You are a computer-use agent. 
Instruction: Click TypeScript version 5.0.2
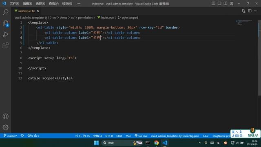point(206,136)
